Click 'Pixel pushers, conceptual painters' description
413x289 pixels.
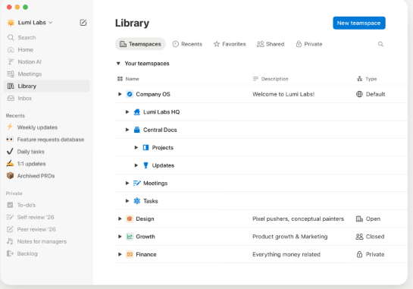pos(298,219)
